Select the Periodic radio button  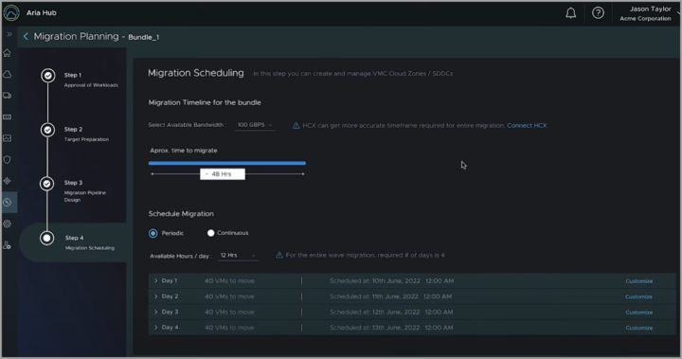coord(153,233)
